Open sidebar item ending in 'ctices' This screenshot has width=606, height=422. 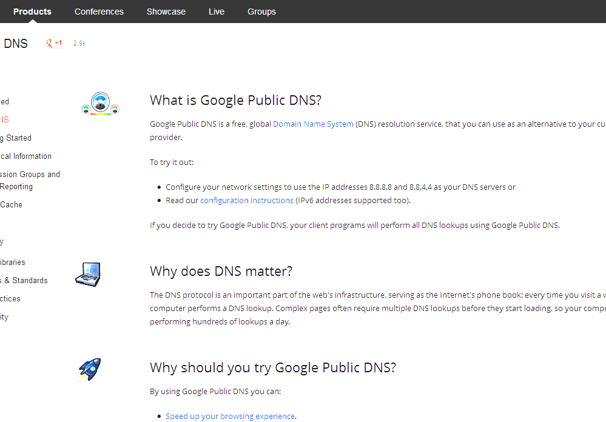tap(10, 299)
